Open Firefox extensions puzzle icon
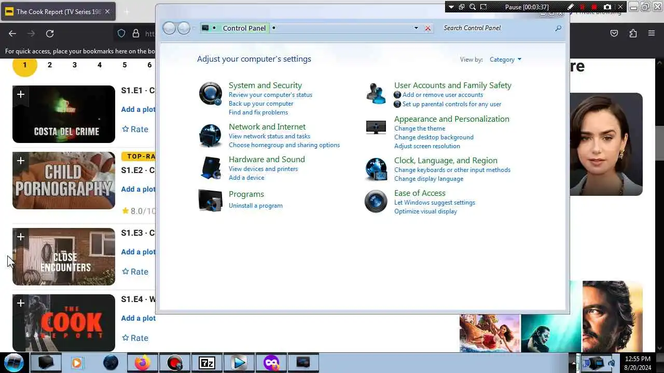 point(633,33)
